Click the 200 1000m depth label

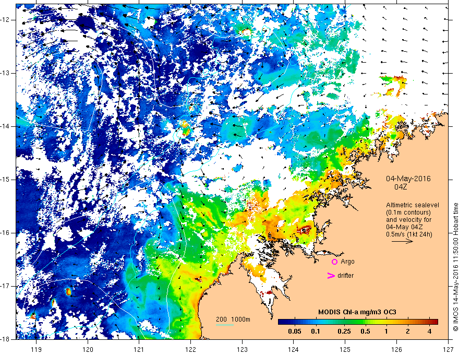pos(233,319)
